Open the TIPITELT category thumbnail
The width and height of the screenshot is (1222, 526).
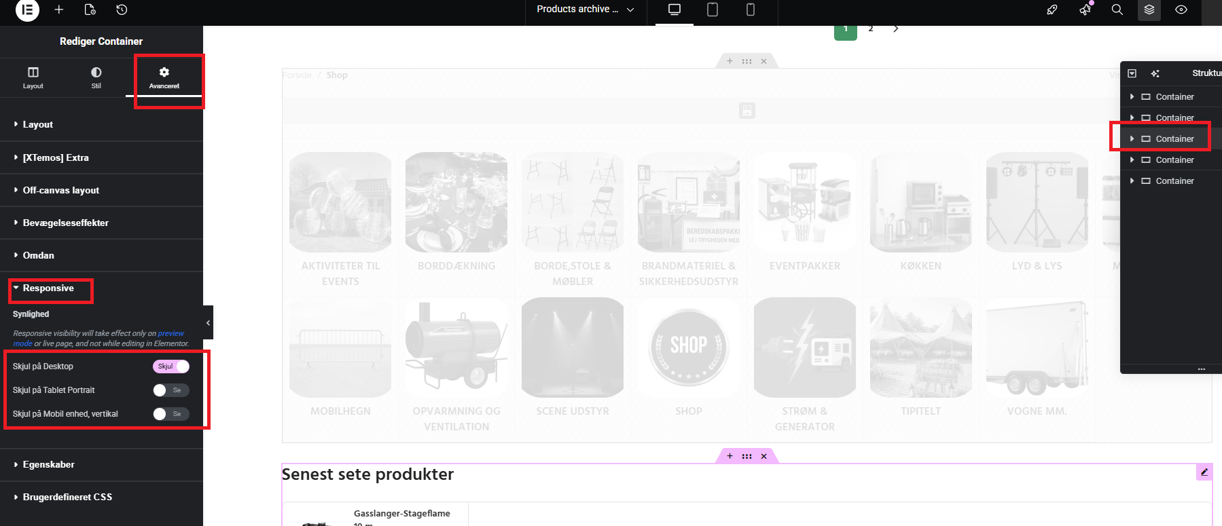click(x=921, y=347)
